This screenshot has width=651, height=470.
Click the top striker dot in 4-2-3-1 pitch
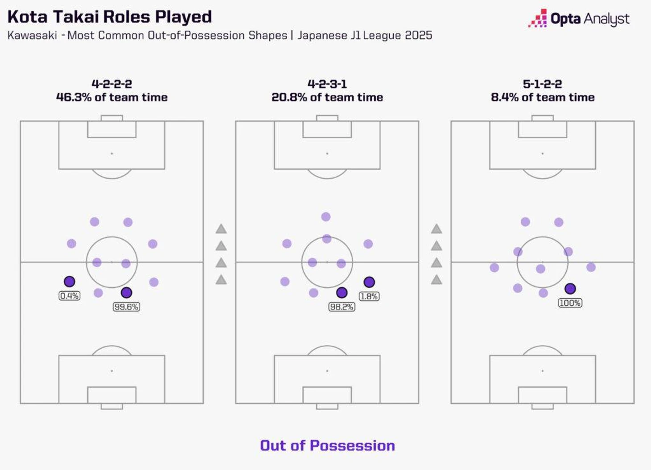tap(326, 217)
